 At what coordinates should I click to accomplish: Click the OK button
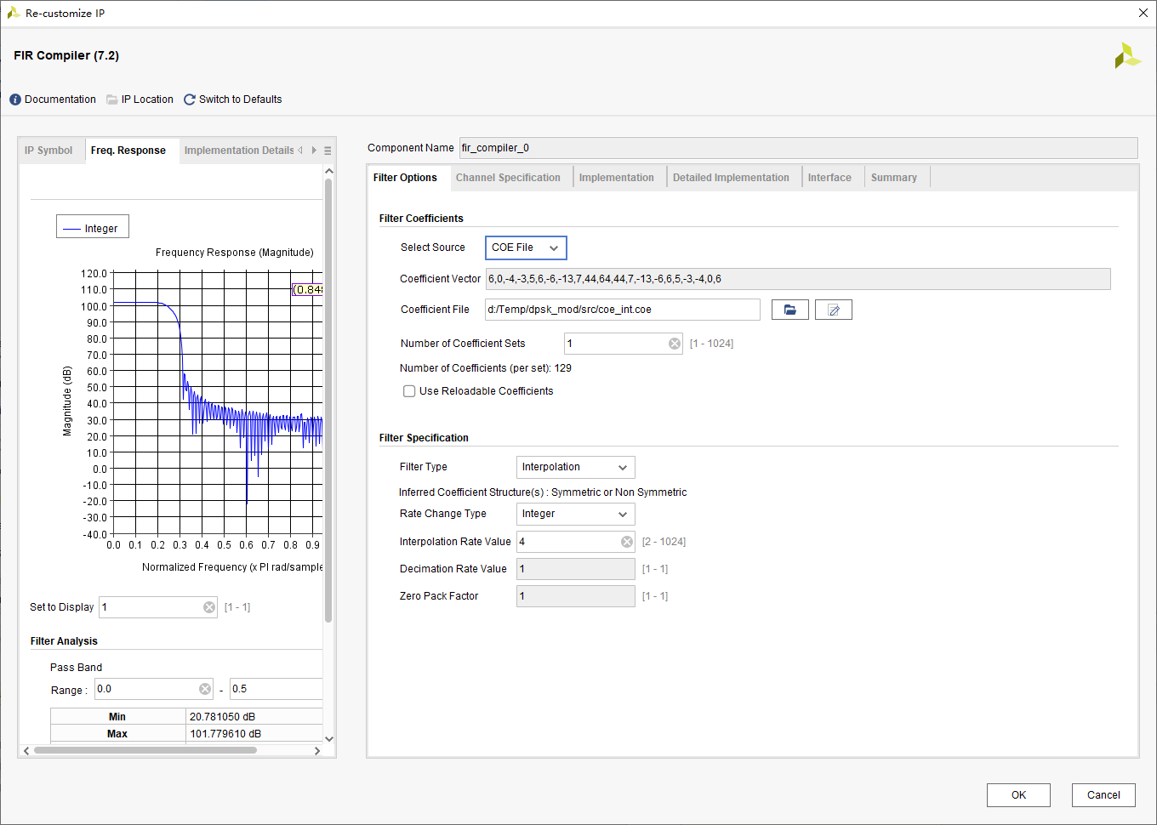1018,795
